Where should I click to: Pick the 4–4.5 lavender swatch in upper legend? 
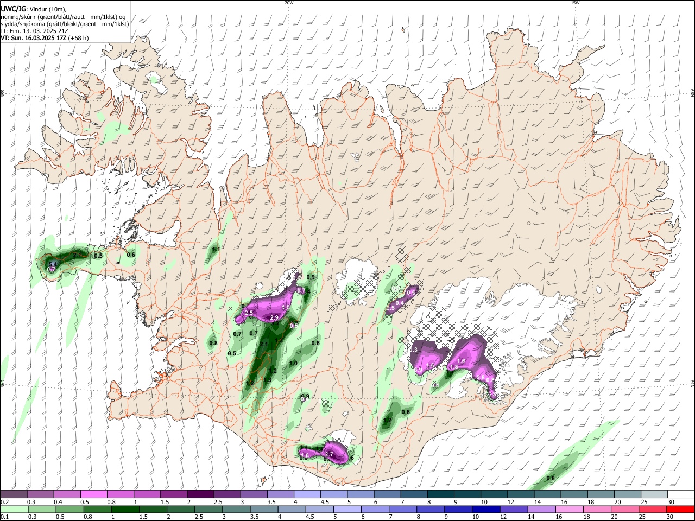307,494
